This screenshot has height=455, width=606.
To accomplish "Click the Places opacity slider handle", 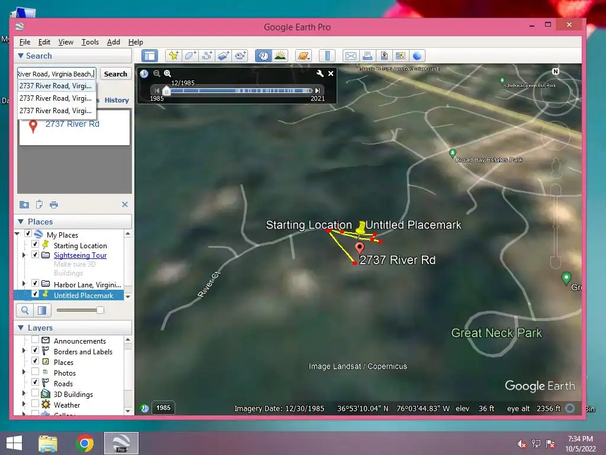I will point(100,310).
